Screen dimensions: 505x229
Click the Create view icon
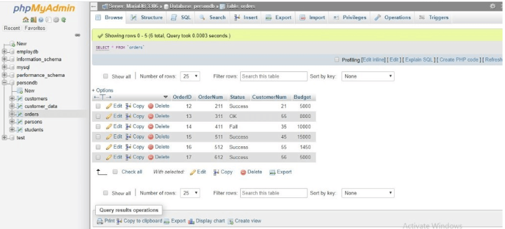[x=230, y=221]
